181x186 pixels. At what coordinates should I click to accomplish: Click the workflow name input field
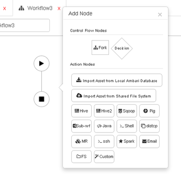point(25,25)
